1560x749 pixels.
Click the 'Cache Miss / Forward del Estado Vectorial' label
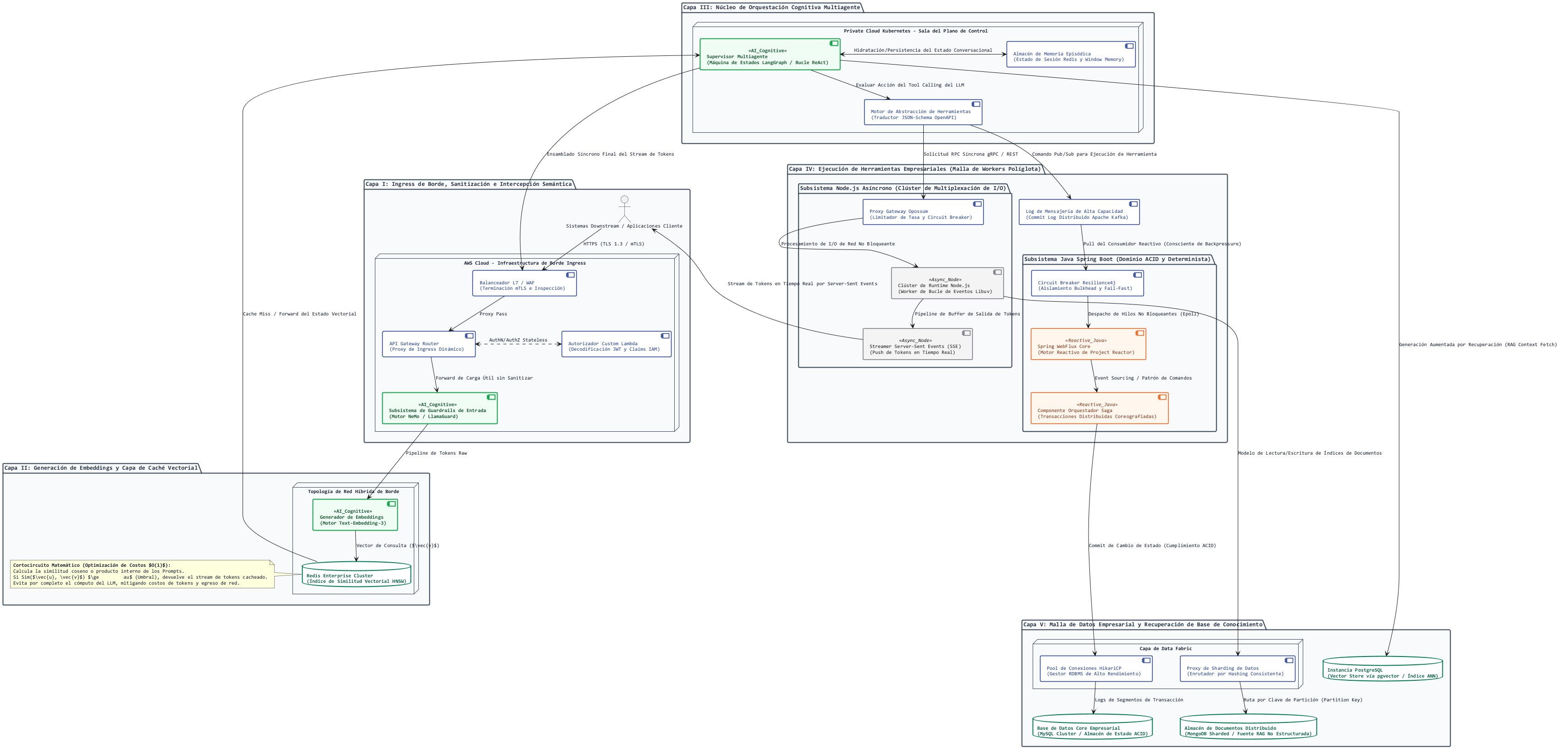[300, 314]
